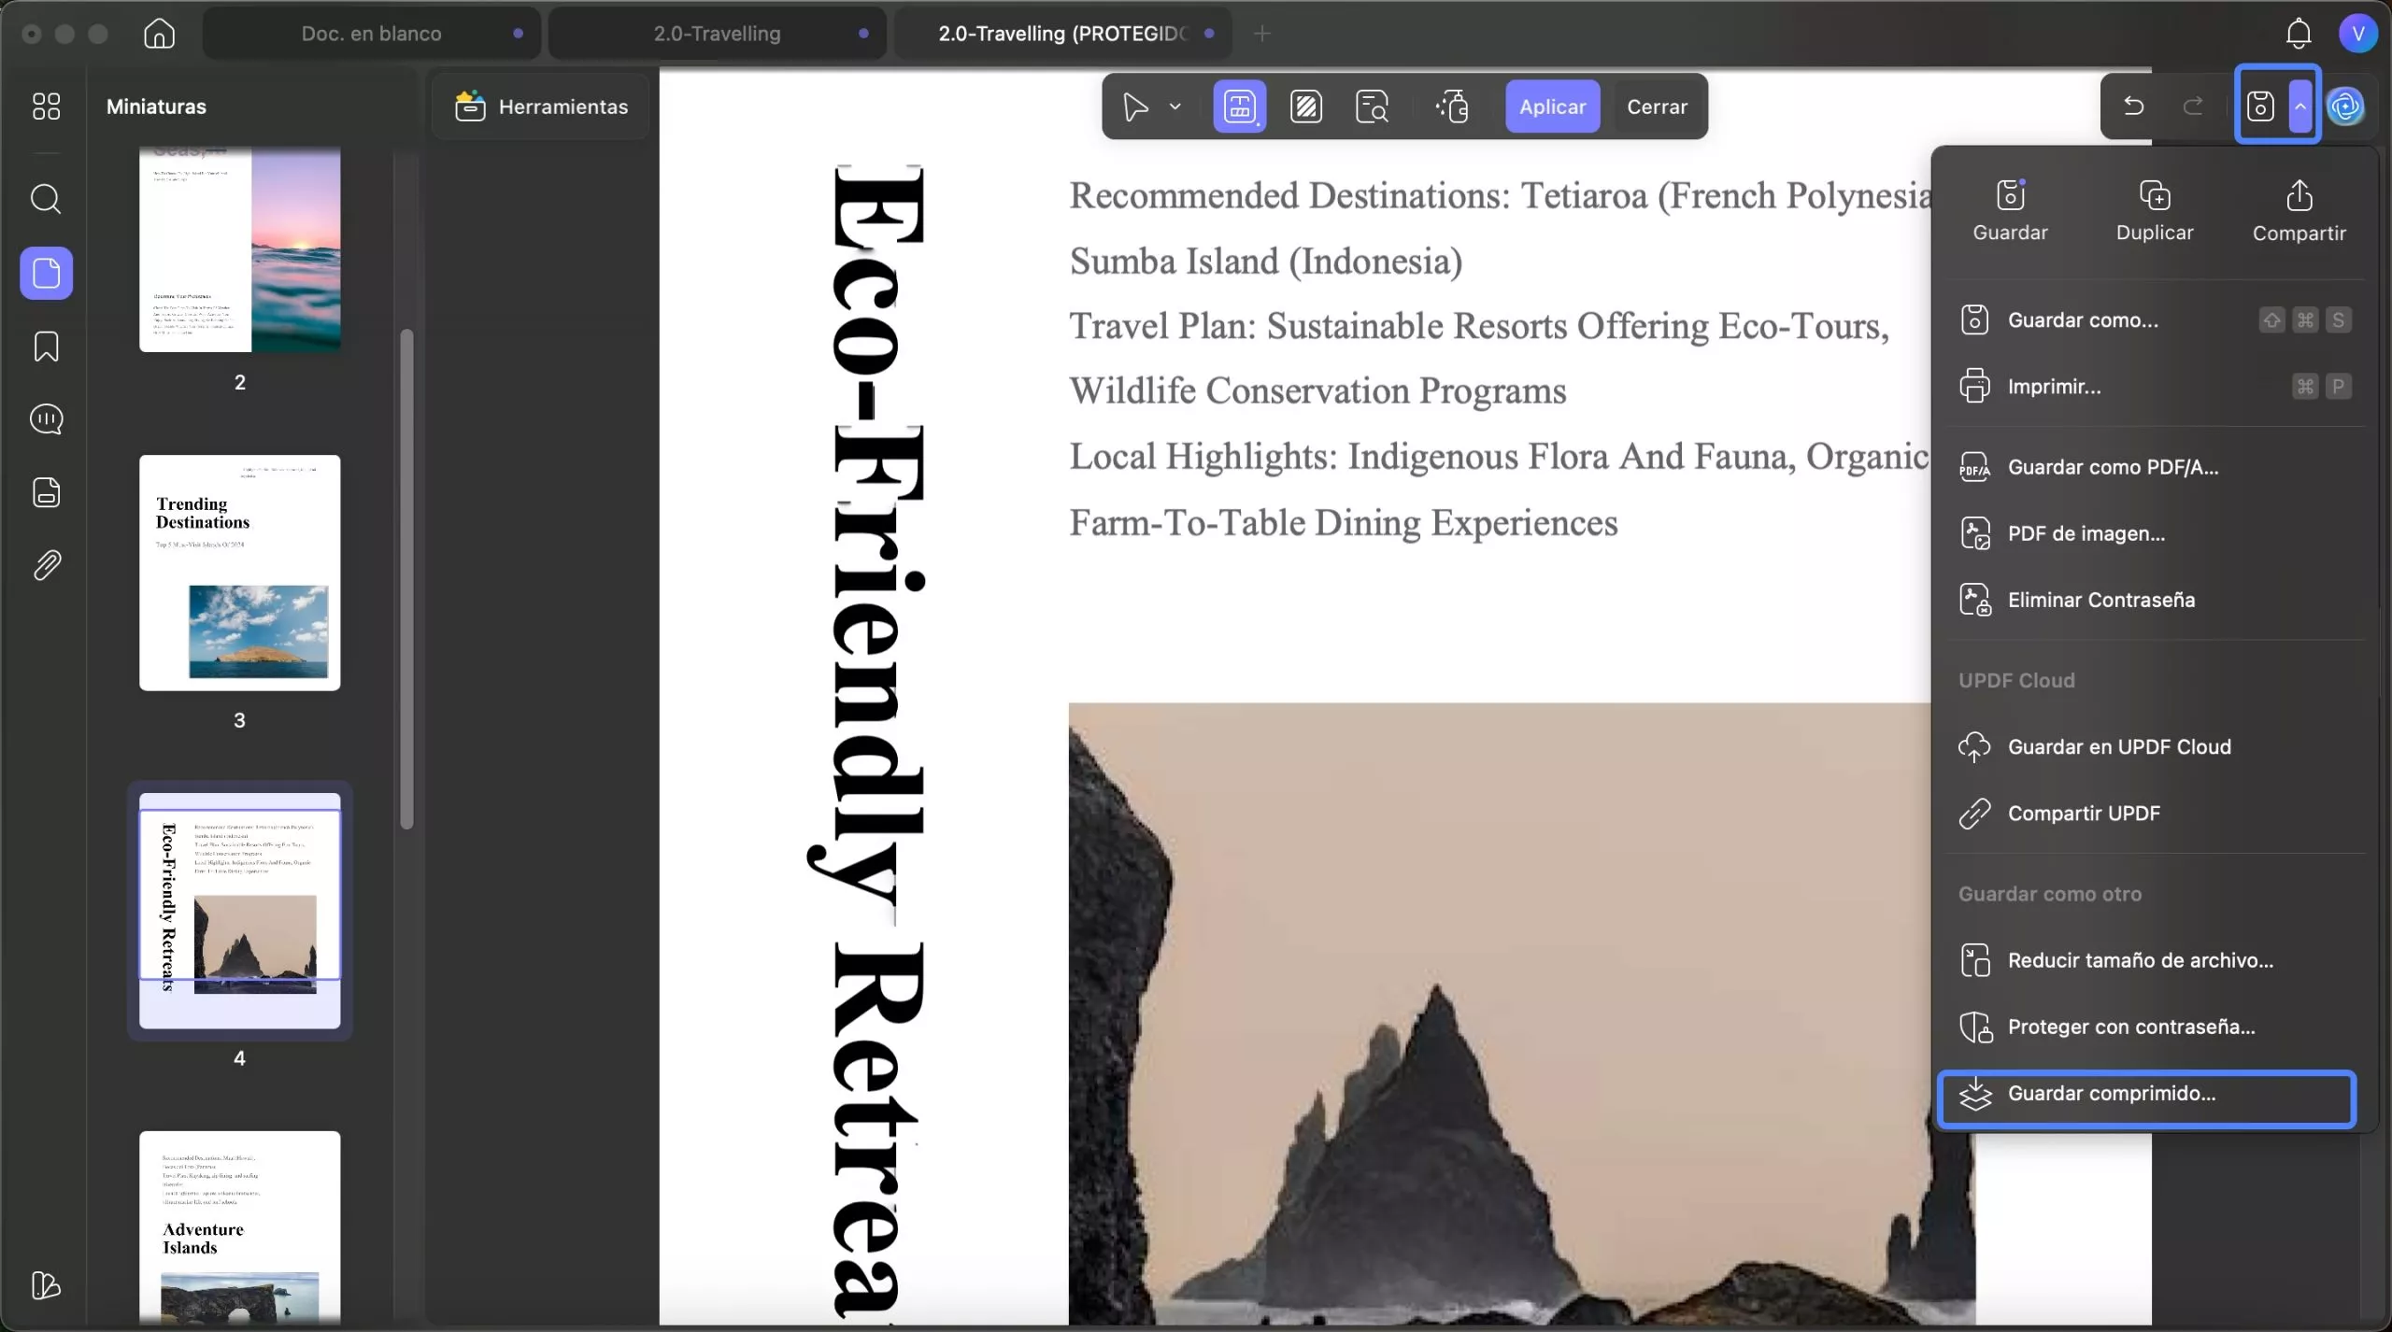Click 'Wildlife Conservation Programs' text line

point(1317,391)
